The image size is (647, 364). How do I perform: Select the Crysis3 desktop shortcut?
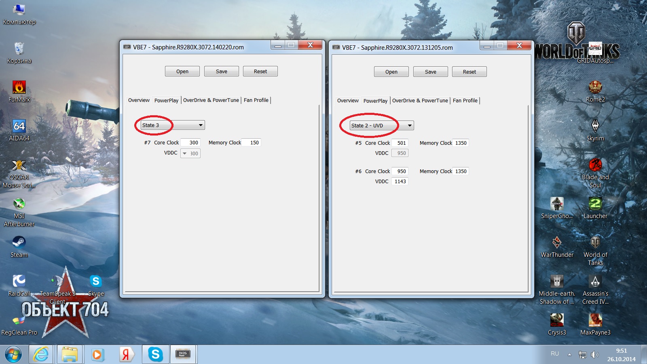[557, 324]
